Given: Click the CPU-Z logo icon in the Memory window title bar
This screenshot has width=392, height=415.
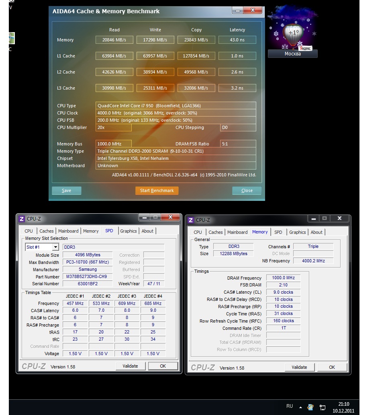Looking at the screenshot, I should (x=190, y=220).
